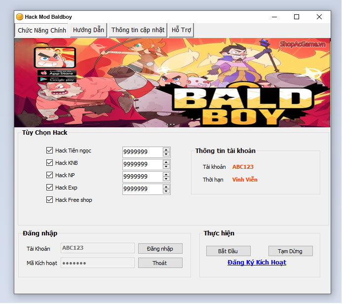Click the App Store badge in banner
The height and width of the screenshot is (304, 342).
point(57,73)
